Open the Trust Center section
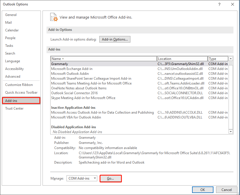This screenshot has width=240, height=195. 14,108
